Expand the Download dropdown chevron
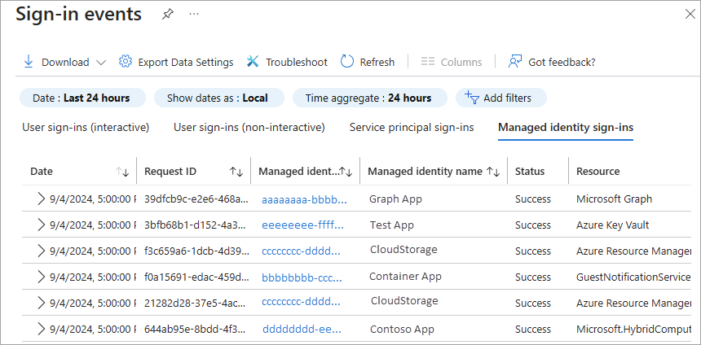This screenshot has width=701, height=345. coord(101,63)
